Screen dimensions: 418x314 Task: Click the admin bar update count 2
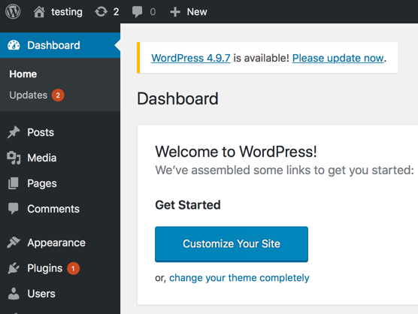(x=116, y=12)
